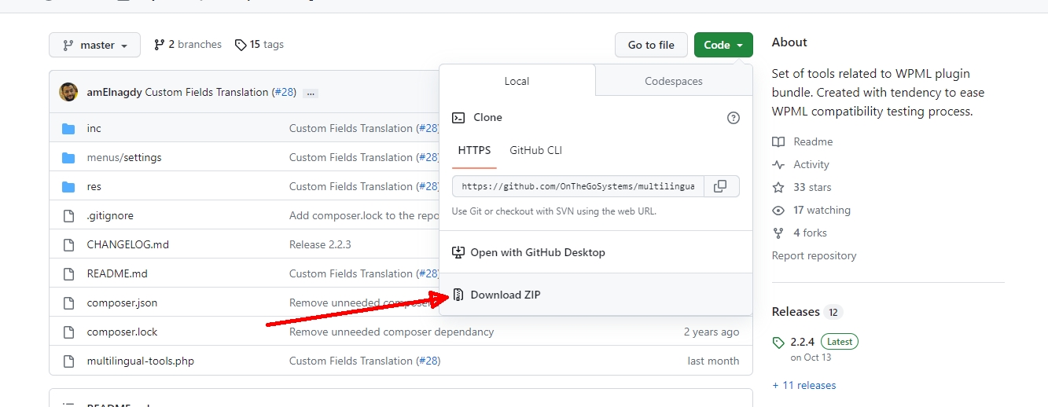The height and width of the screenshot is (407, 1048).
Task: Open the Release 2.2.3 commit message
Action: (x=320, y=244)
